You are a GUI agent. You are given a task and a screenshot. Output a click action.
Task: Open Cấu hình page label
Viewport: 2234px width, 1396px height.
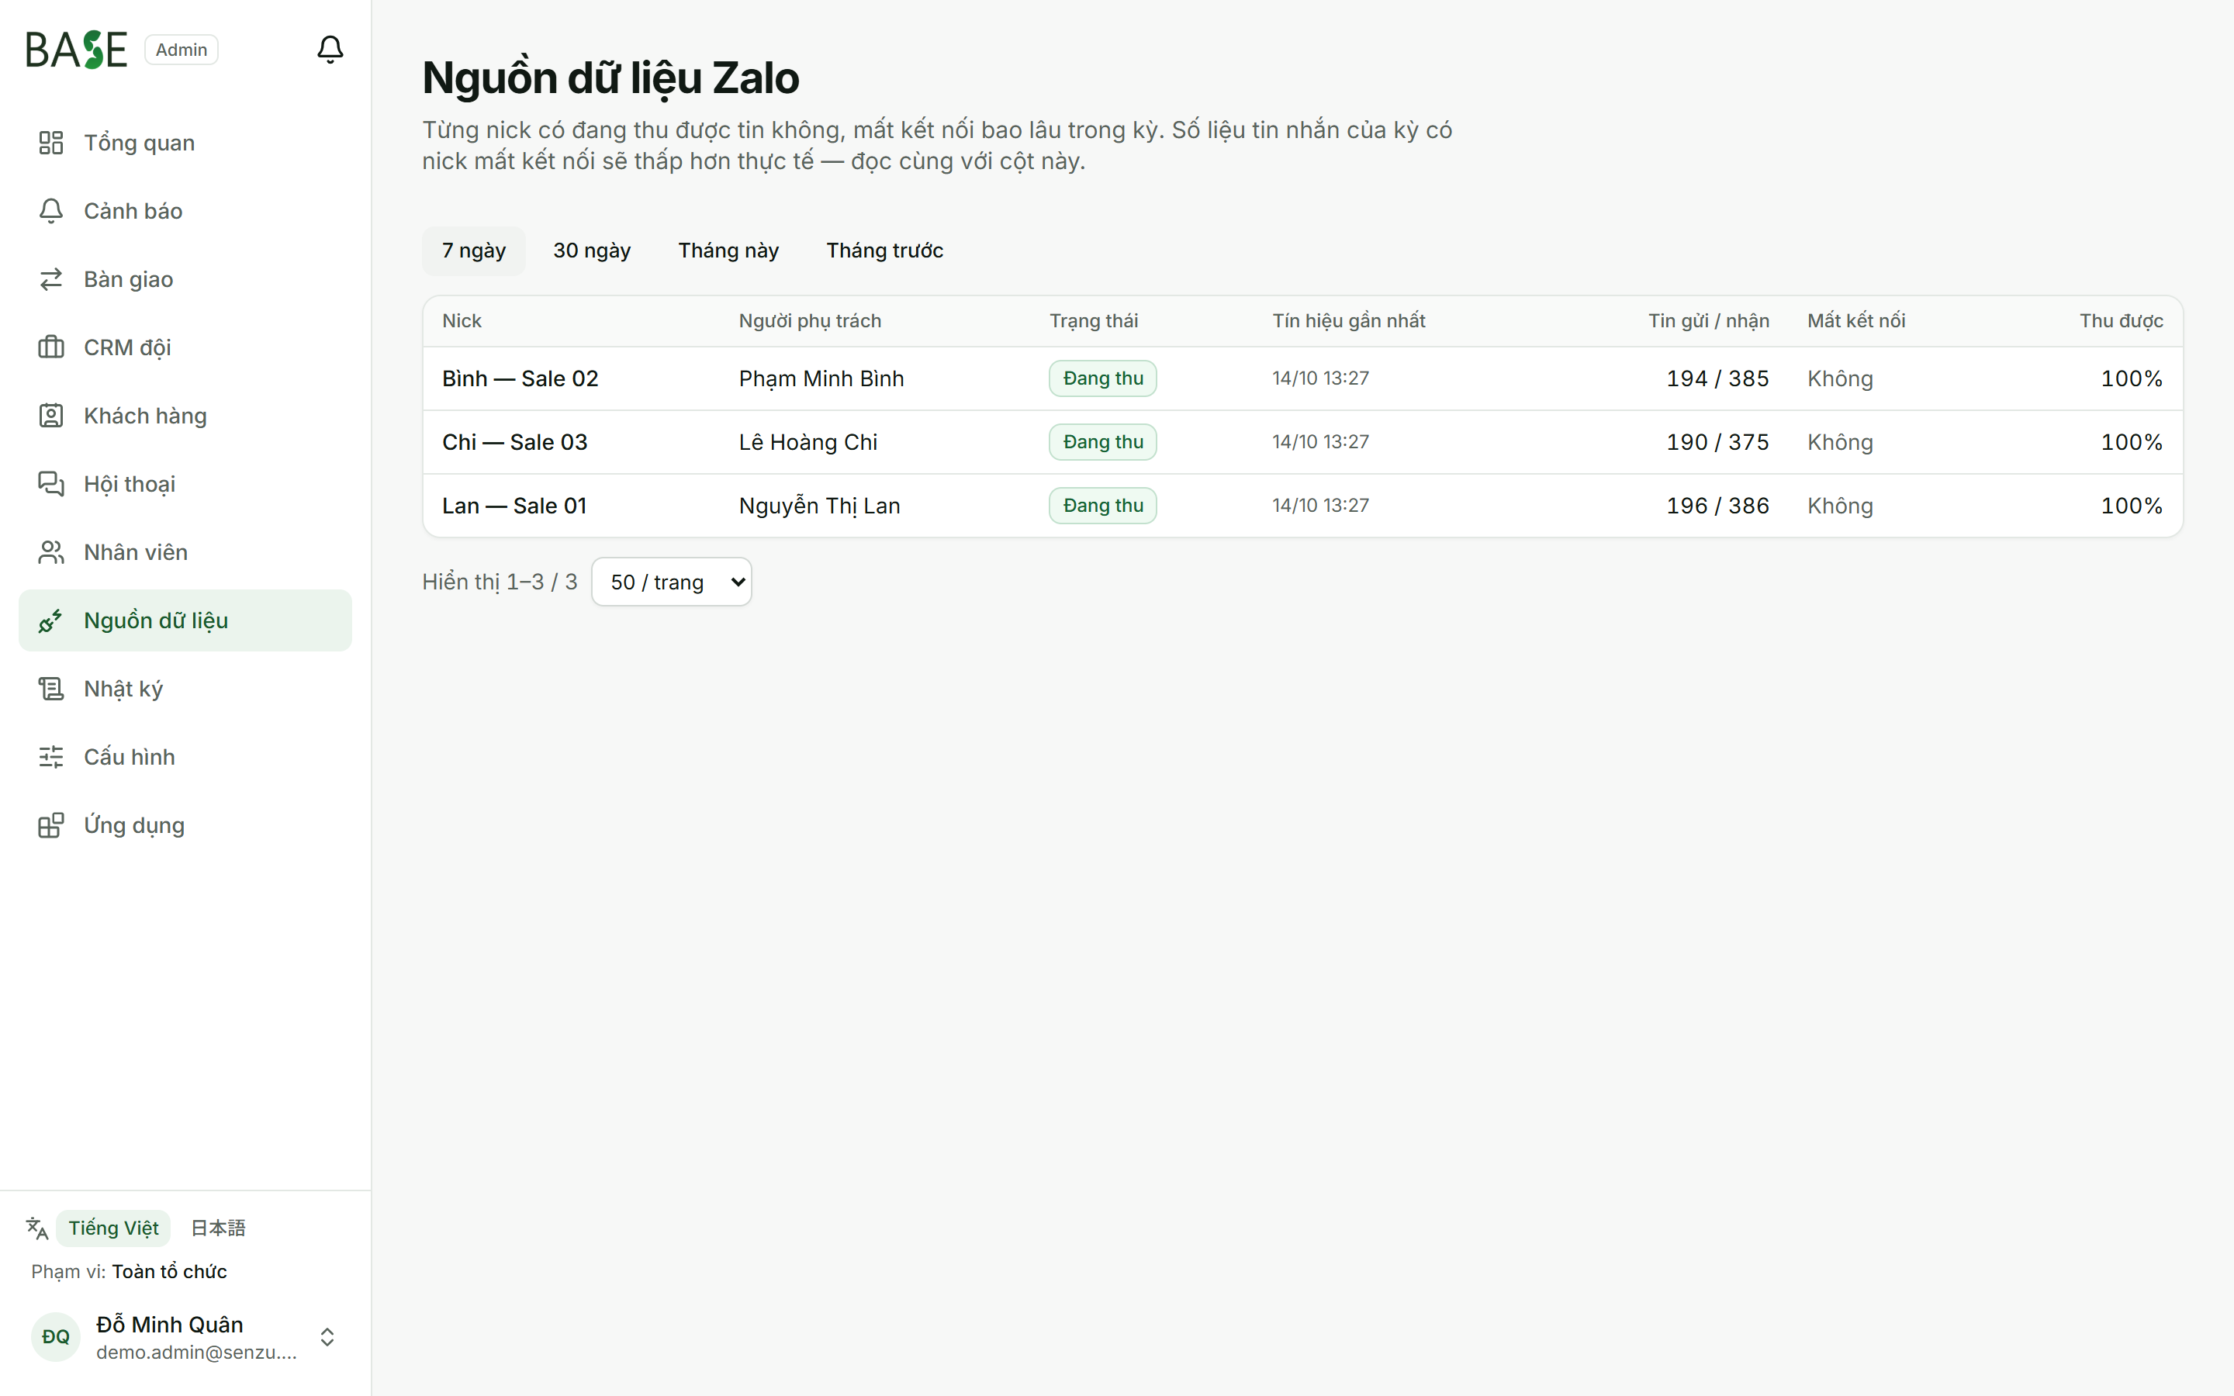[x=130, y=757]
